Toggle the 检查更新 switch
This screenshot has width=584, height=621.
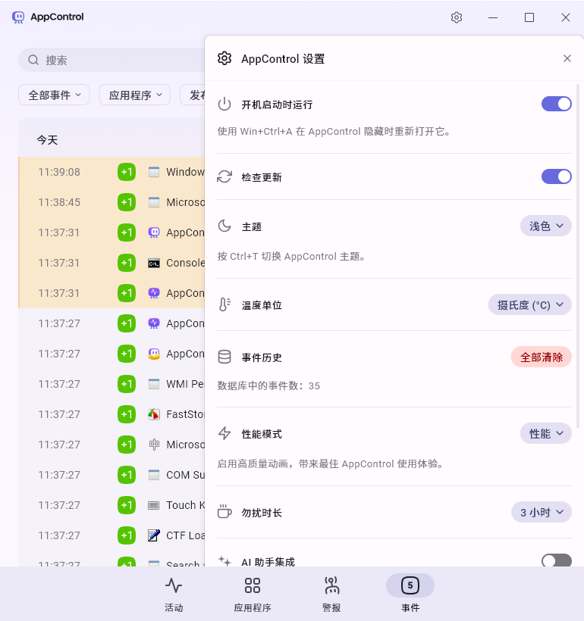[x=556, y=176]
